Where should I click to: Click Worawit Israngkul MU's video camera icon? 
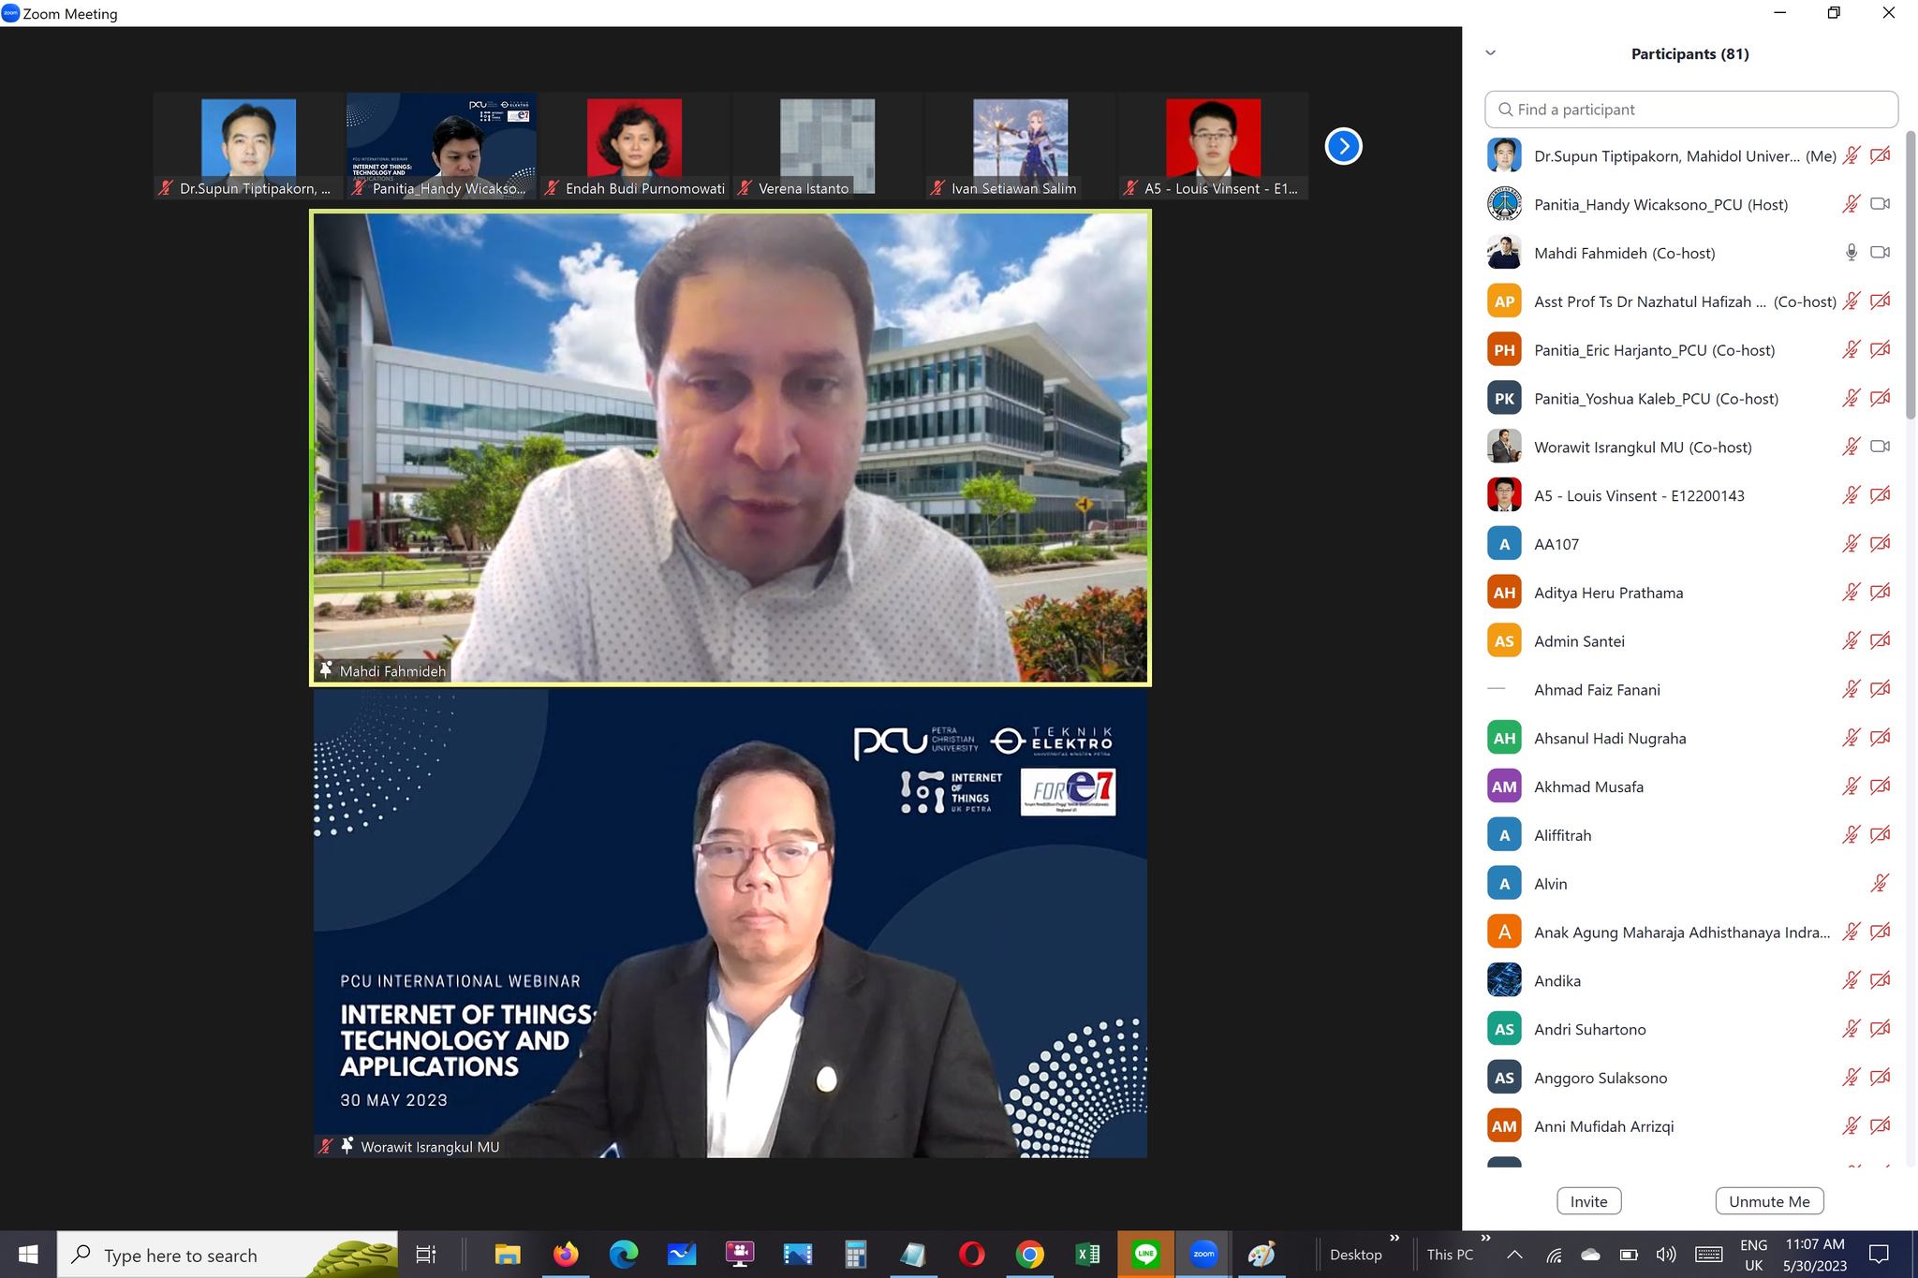pyautogui.click(x=1880, y=447)
